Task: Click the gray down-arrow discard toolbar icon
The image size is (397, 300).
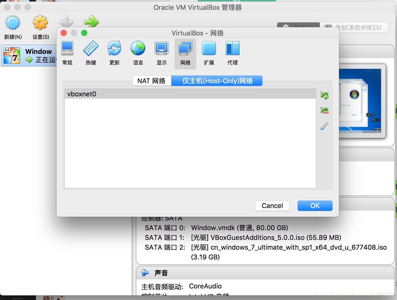Action: (66, 21)
